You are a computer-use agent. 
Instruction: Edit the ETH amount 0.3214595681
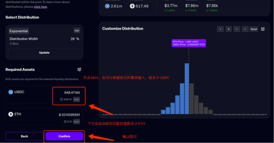(x=69, y=115)
